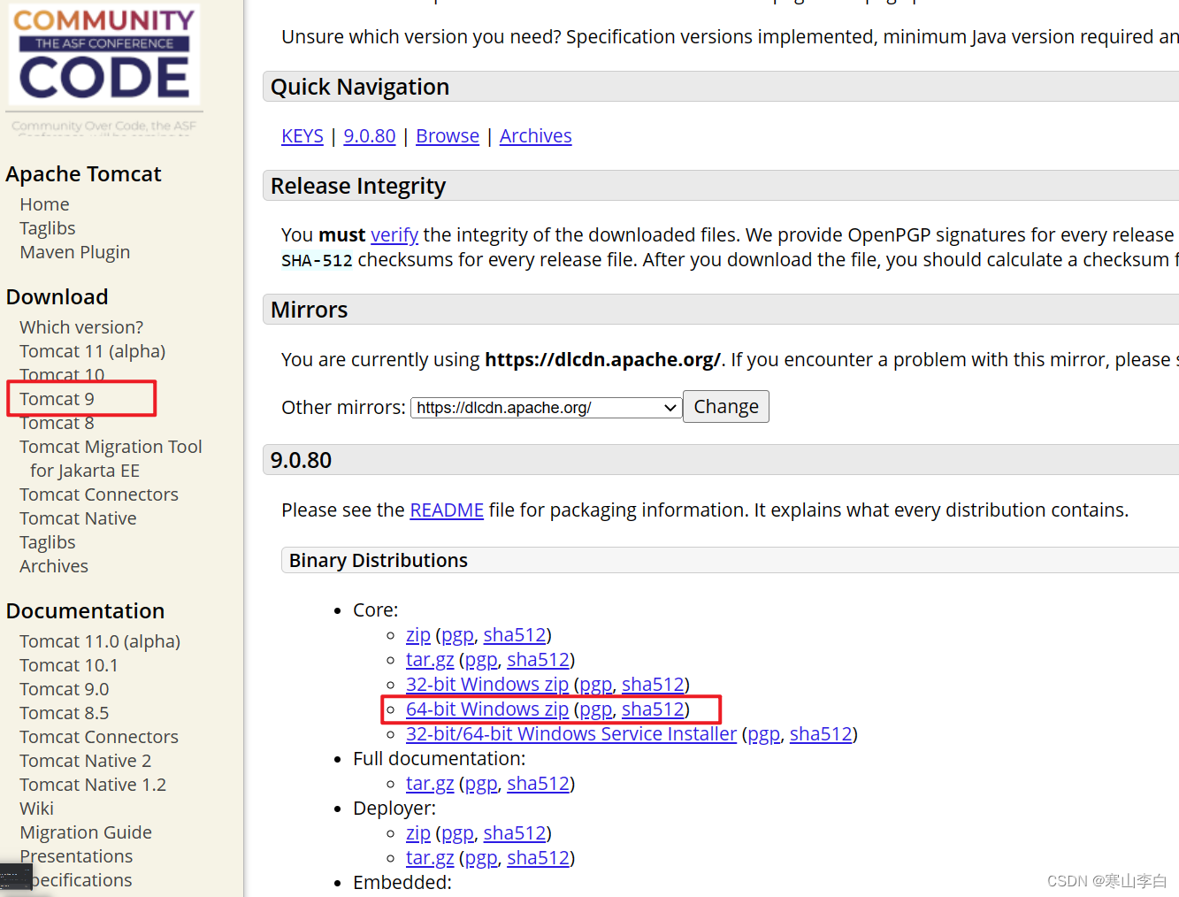The image size is (1179, 897).
Task: Open sha512 checksum for Deployer tar.gz
Action: (539, 858)
